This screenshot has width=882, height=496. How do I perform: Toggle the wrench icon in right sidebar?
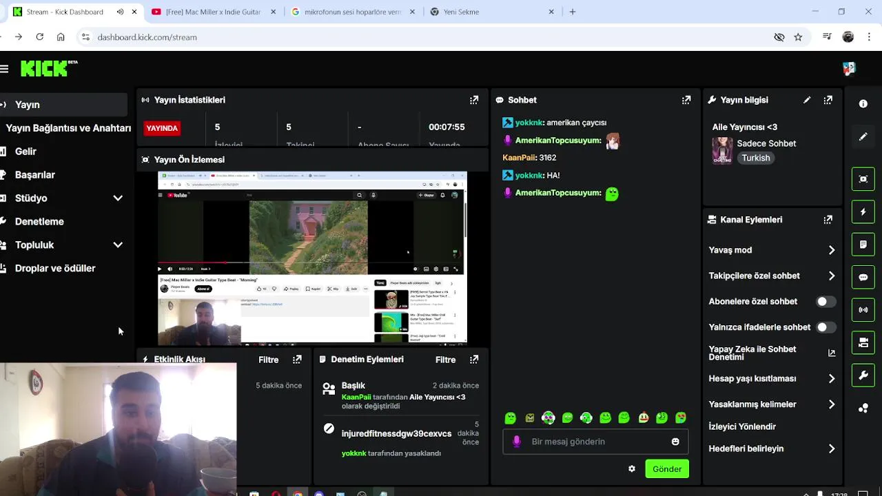(863, 375)
